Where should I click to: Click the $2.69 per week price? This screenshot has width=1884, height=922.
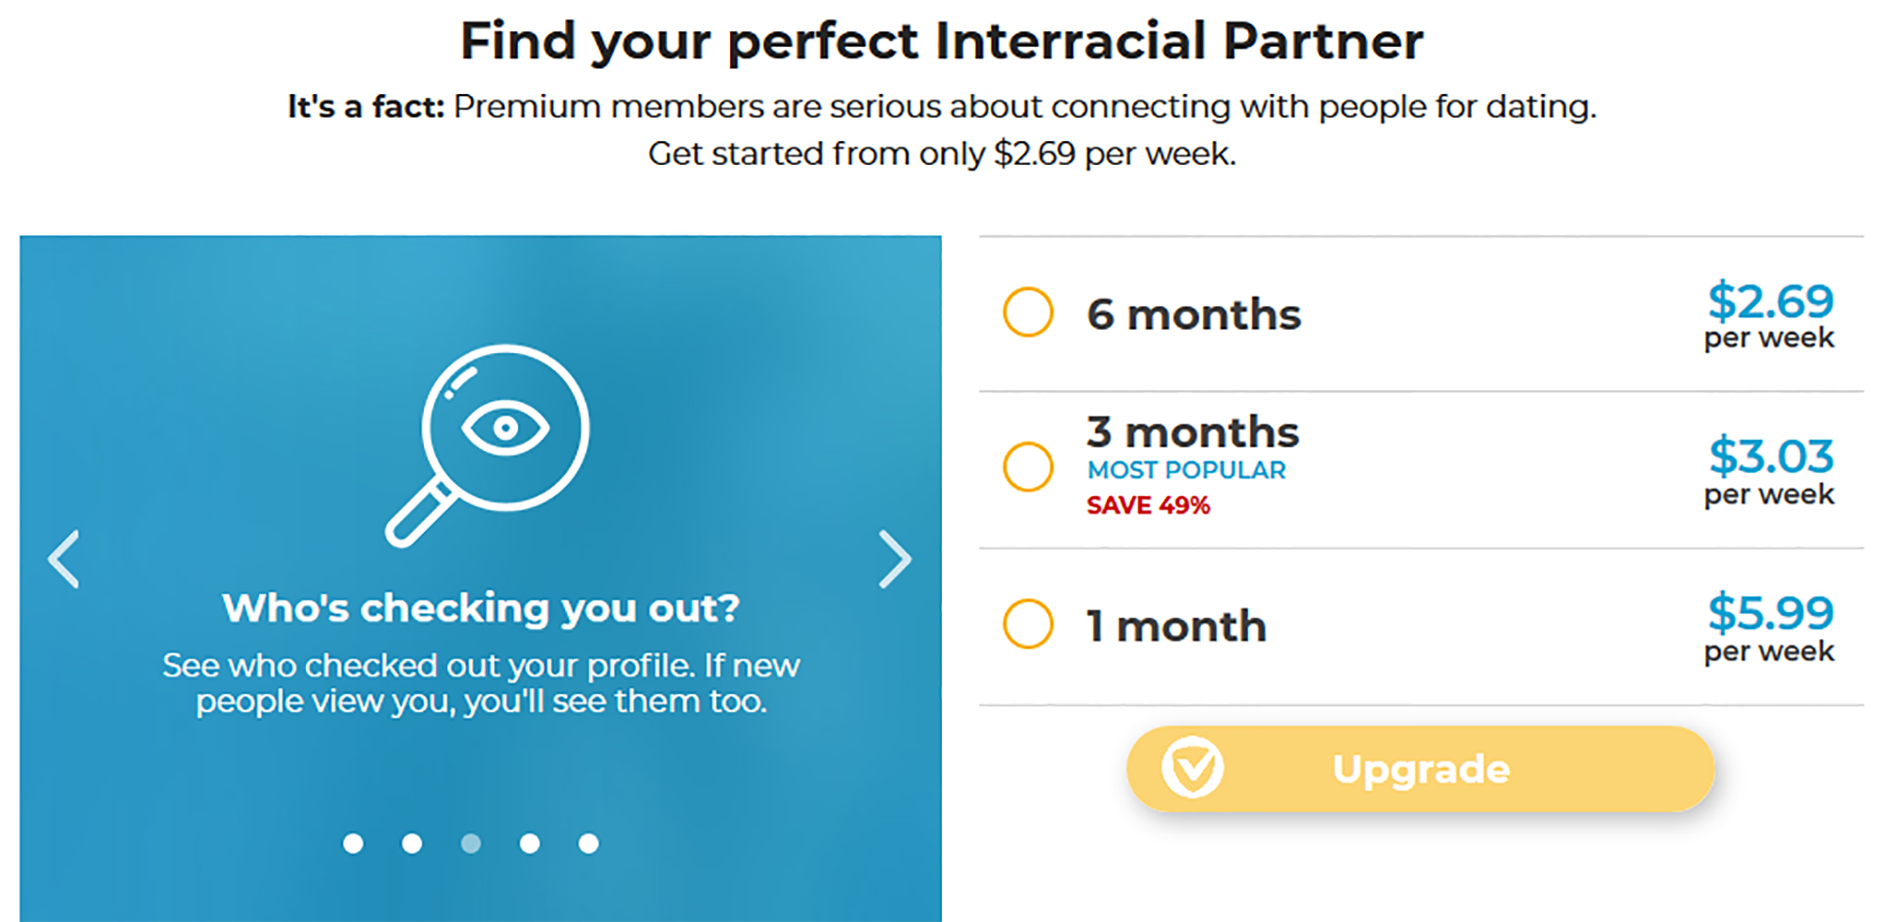pyautogui.click(x=1769, y=315)
